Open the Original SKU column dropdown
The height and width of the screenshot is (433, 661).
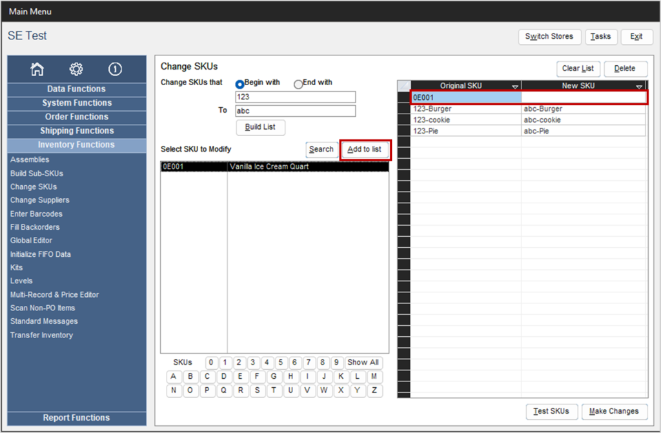516,85
